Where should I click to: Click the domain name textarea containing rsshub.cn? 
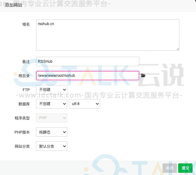click(108, 35)
